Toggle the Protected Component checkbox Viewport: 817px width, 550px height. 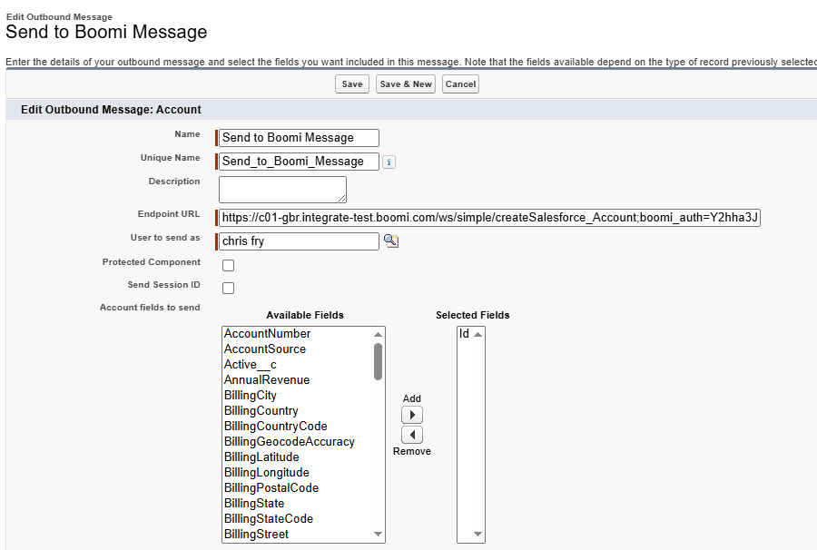[x=229, y=265]
